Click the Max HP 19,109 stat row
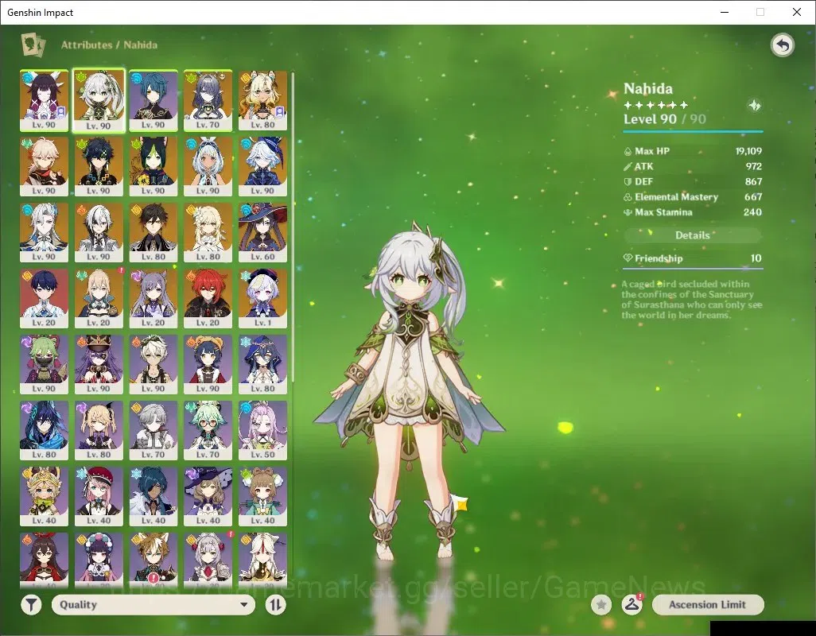The image size is (816, 636). click(693, 151)
